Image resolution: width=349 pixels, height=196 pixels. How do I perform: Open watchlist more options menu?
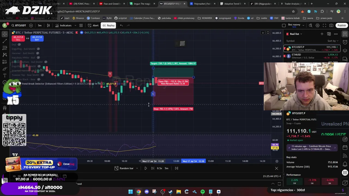(336, 34)
